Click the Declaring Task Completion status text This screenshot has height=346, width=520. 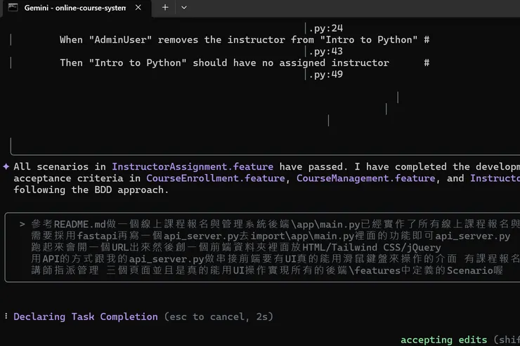pos(86,317)
